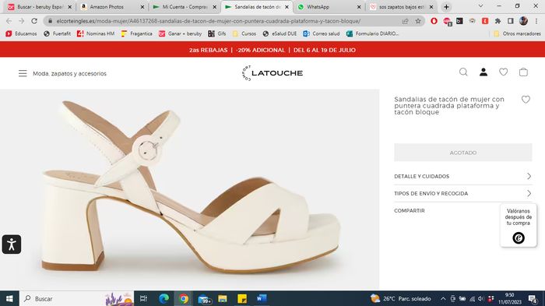The width and height of the screenshot is (545, 306).
Task: Click the LATOUCHE logo
Action: (272, 73)
